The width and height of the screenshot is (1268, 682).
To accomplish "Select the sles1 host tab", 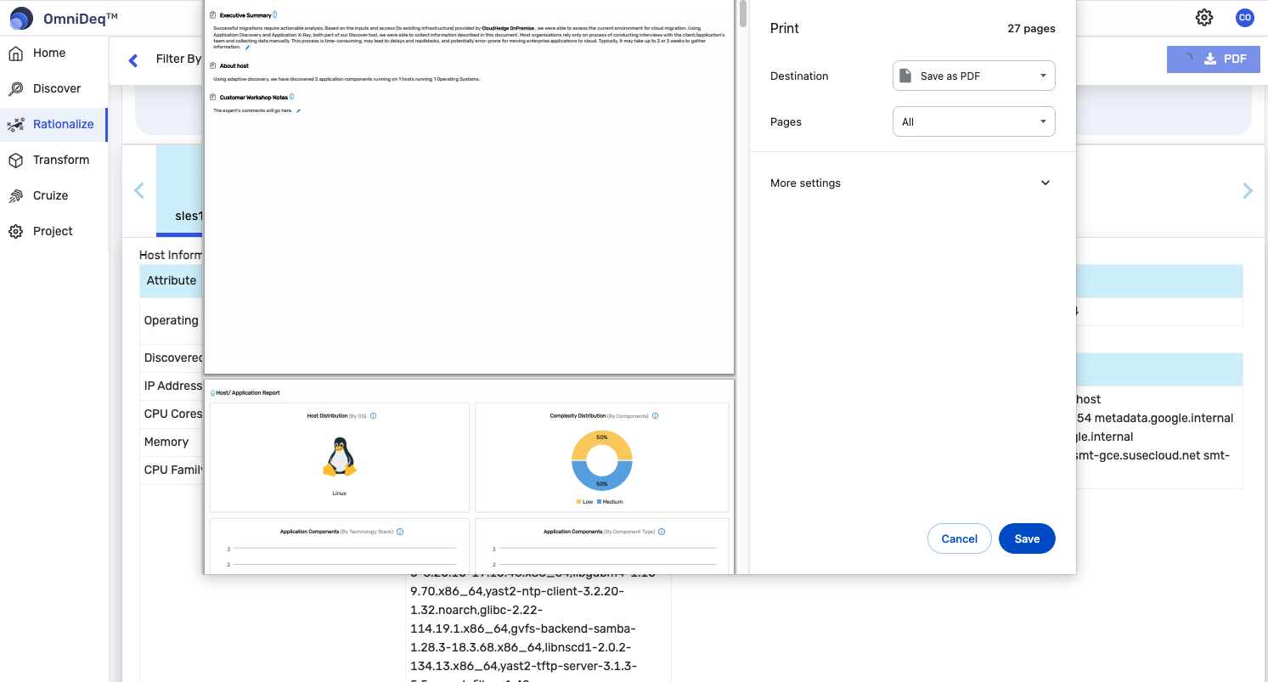I will click(x=180, y=191).
